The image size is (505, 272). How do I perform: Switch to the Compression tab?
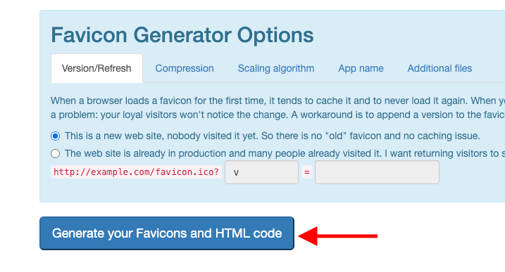pyautogui.click(x=185, y=68)
